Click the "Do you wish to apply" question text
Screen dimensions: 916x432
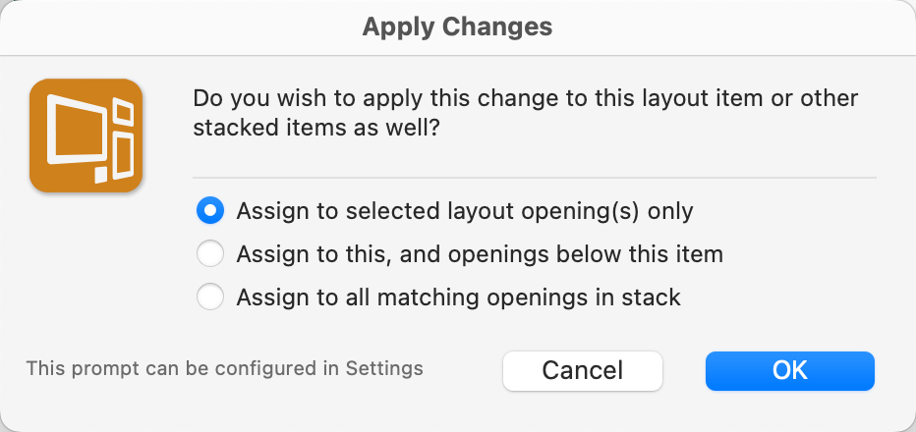[x=525, y=99]
